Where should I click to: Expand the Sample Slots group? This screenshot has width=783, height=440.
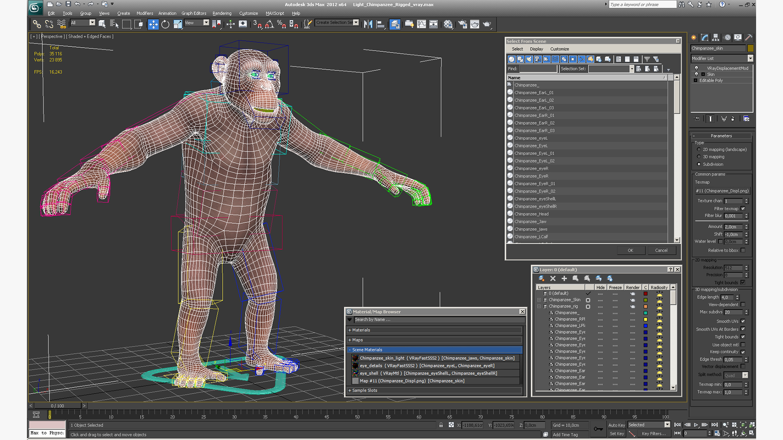(364, 390)
